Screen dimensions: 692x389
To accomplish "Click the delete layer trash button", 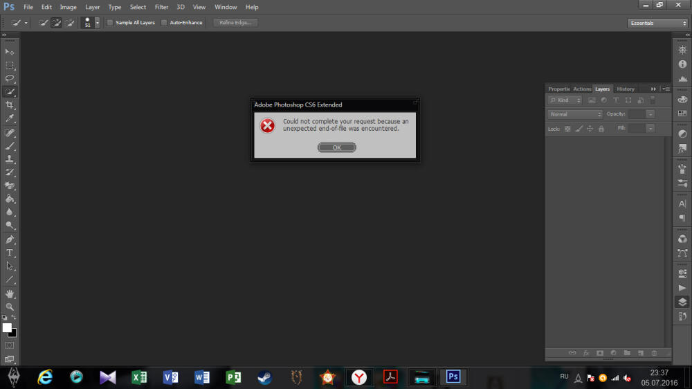I will (655, 353).
